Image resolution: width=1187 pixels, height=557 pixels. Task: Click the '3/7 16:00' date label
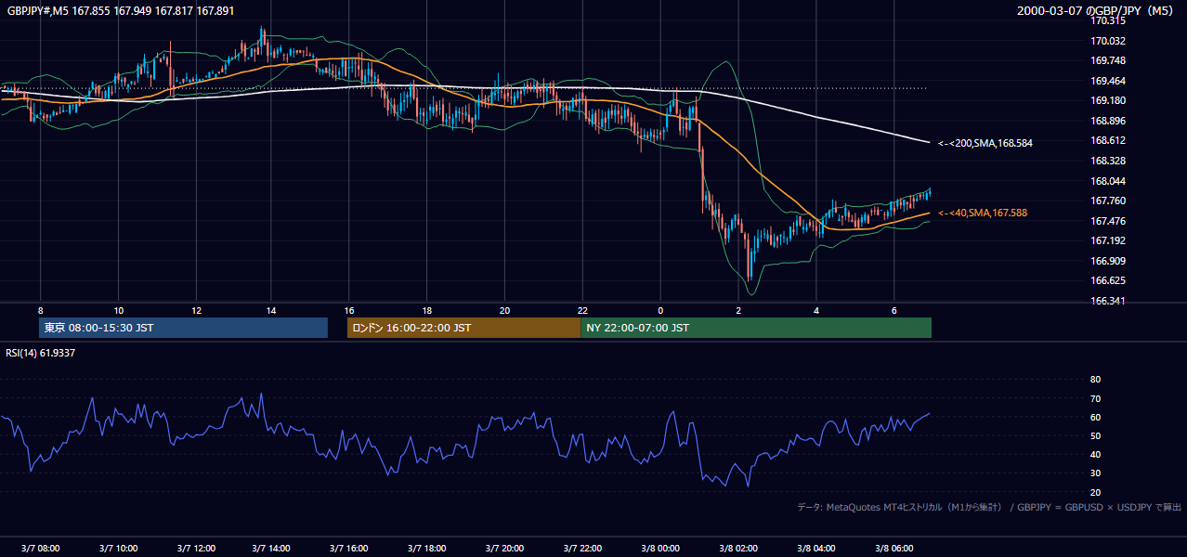(x=350, y=549)
